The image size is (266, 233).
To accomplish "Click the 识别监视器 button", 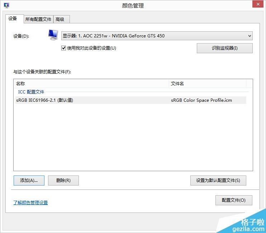I will click(x=225, y=48).
